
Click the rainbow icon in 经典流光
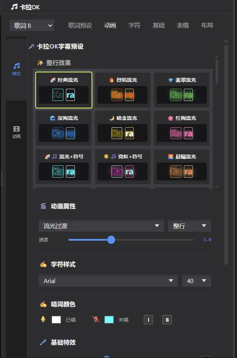[x=53, y=80]
